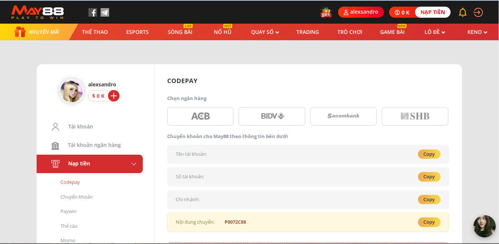
Task: Select ACB as the deposit bank
Action: coord(200,116)
